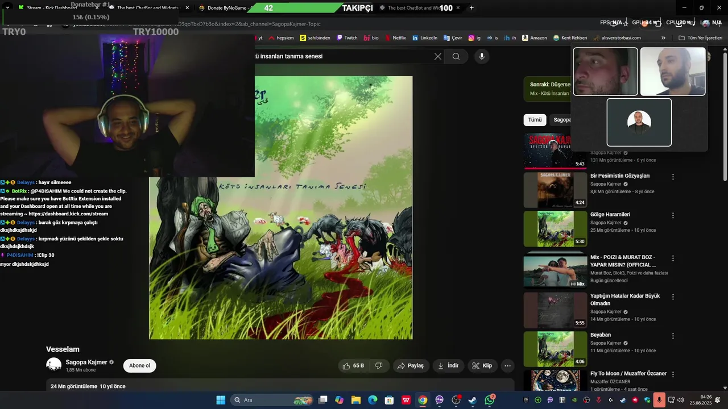Viewport: 728px width, 409px height.
Task: Open the Netflix bookmark
Action: (x=395, y=38)
